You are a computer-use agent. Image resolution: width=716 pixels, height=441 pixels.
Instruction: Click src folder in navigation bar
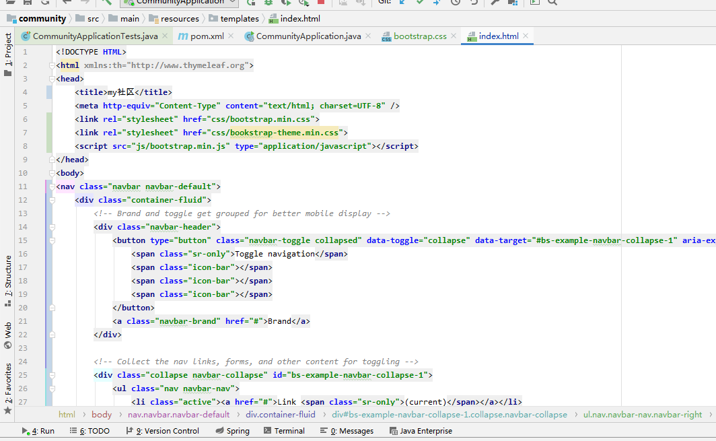(x=87, y=19)
